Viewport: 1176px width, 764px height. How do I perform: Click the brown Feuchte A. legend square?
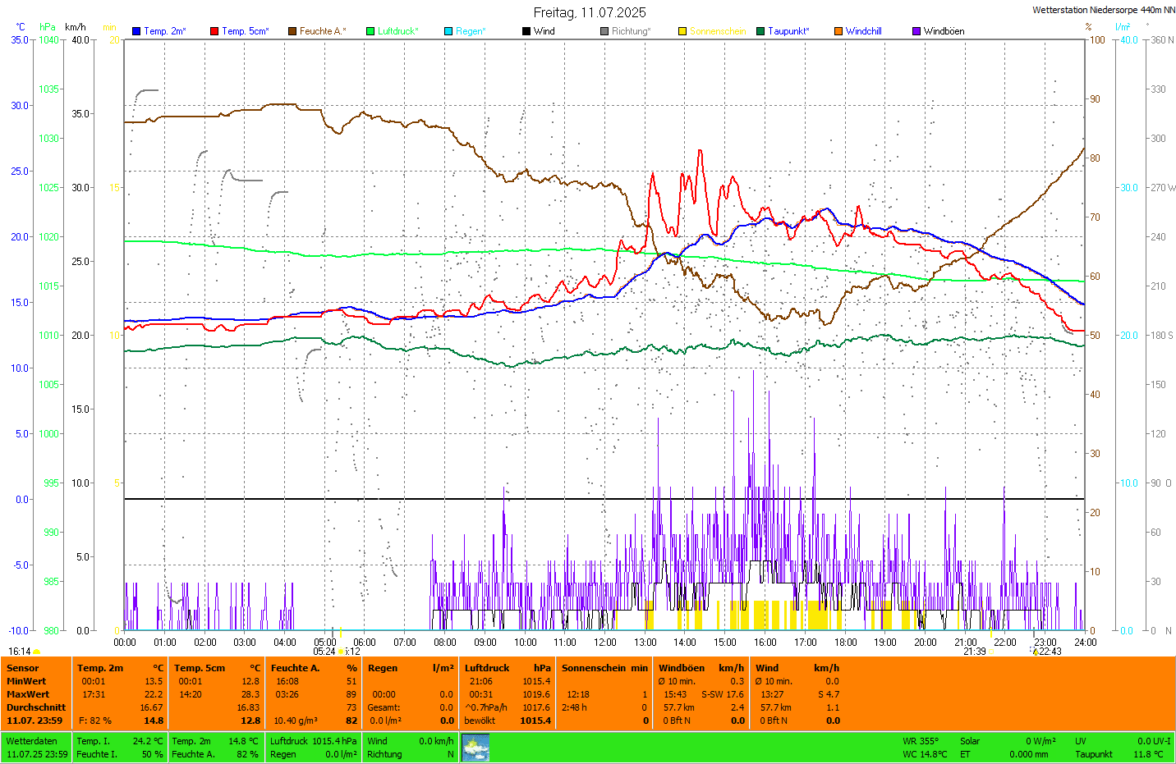pyautogui.click(x=292, y=31)
